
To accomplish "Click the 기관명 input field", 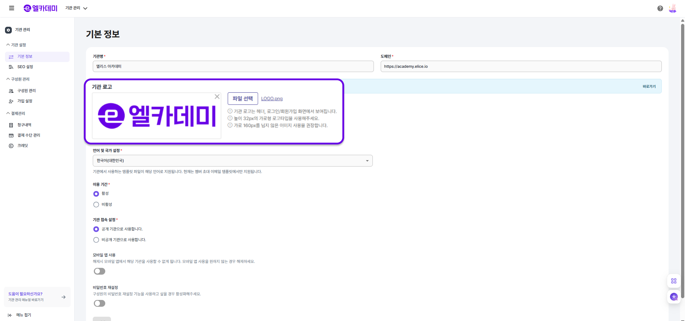I will [x=233, y=66].
